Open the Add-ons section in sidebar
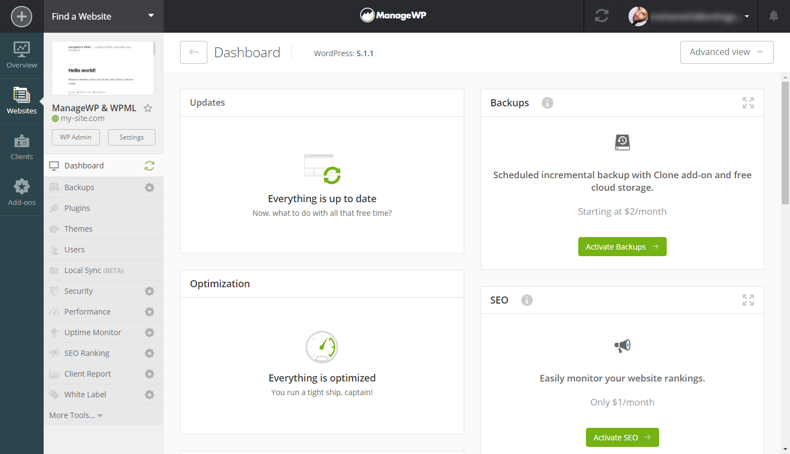 [x=22, y=192]
